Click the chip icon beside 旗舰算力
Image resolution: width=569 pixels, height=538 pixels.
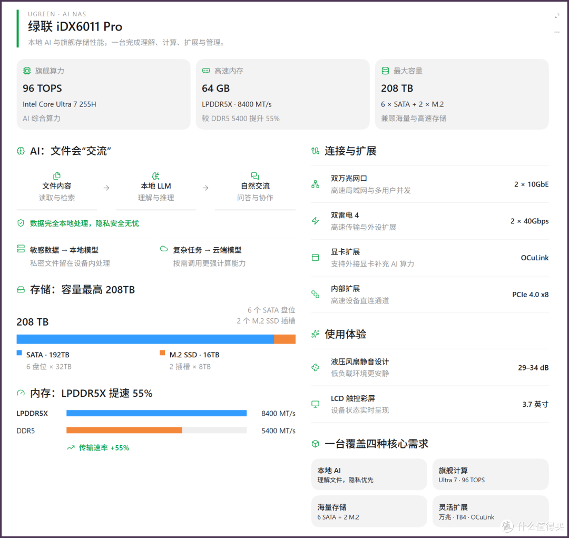27,71
